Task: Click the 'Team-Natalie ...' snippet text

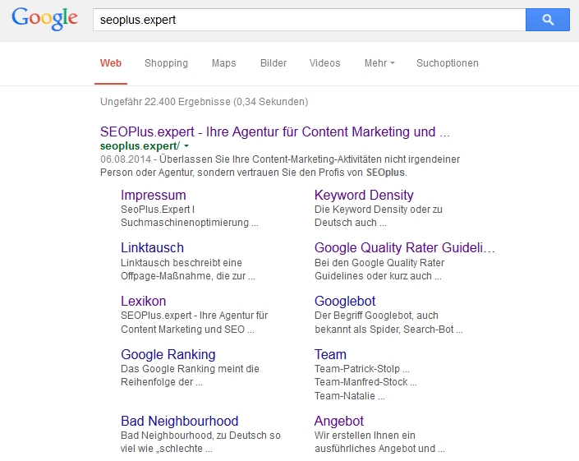Action: click(350, 396)
